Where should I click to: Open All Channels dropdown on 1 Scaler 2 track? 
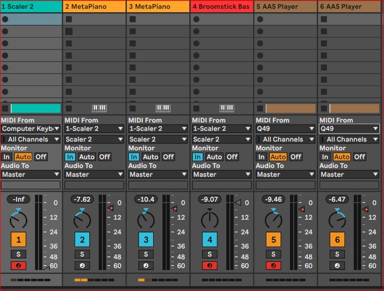tap(31, 139)
